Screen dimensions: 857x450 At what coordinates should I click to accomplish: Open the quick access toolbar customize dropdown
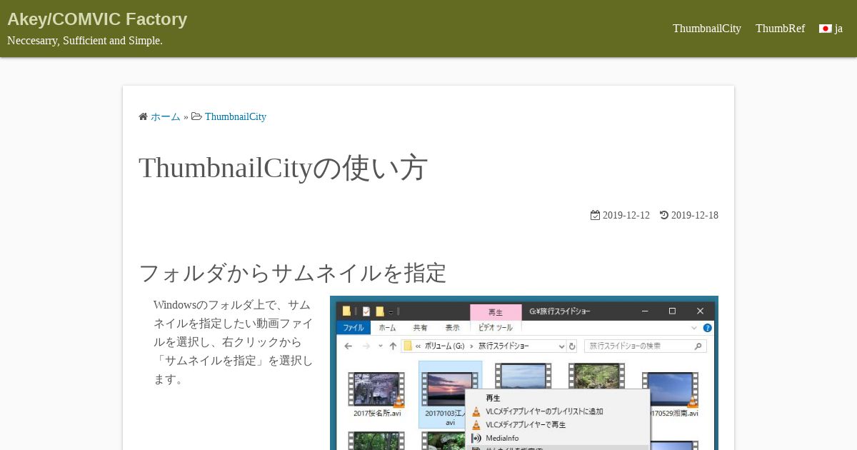click(x=391, y=311)
